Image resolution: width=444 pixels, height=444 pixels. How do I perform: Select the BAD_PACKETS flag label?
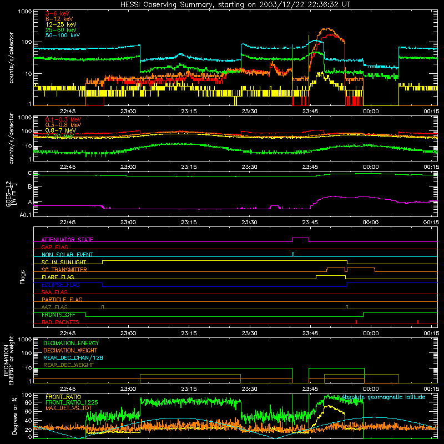tap(60, 322)
